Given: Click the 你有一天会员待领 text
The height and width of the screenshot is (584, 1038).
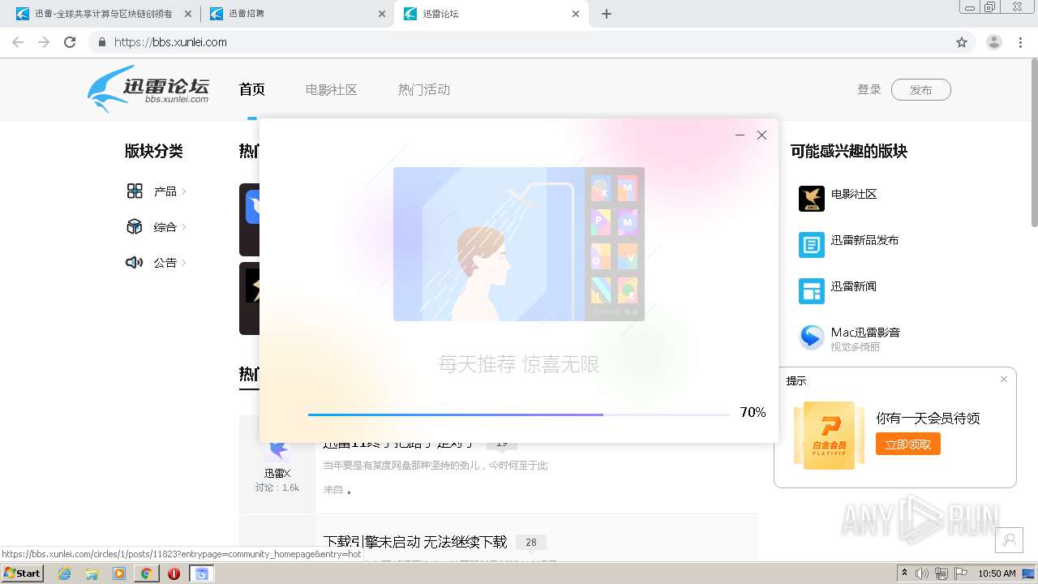Looking at the screenshot, I should pos(928,419).
